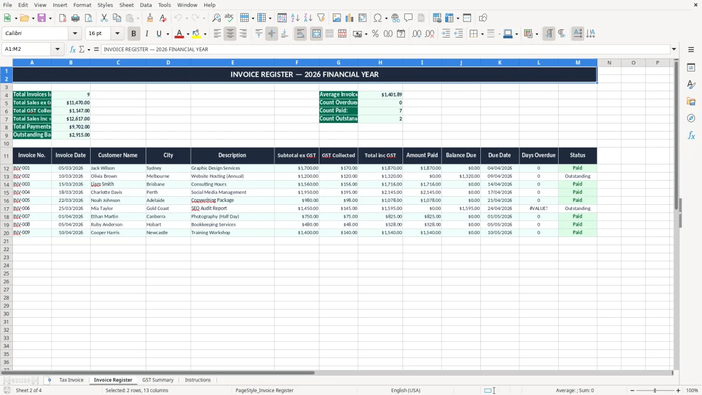Insert a special character (Omega)
Viewport: 702px width, 395px height.
click(x=377, y=18)
